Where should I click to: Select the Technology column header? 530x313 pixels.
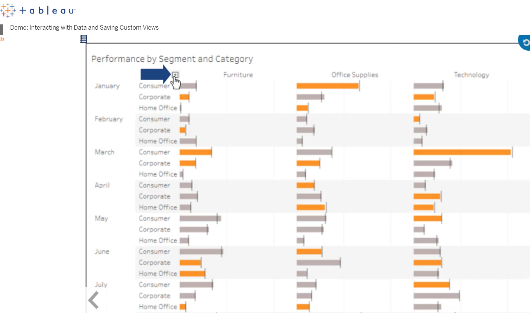(471, 75)
